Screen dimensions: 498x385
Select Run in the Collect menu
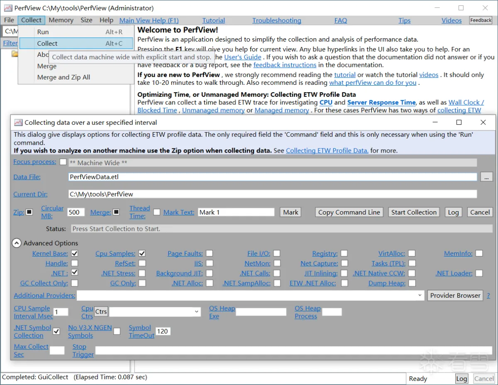[76, 32]
